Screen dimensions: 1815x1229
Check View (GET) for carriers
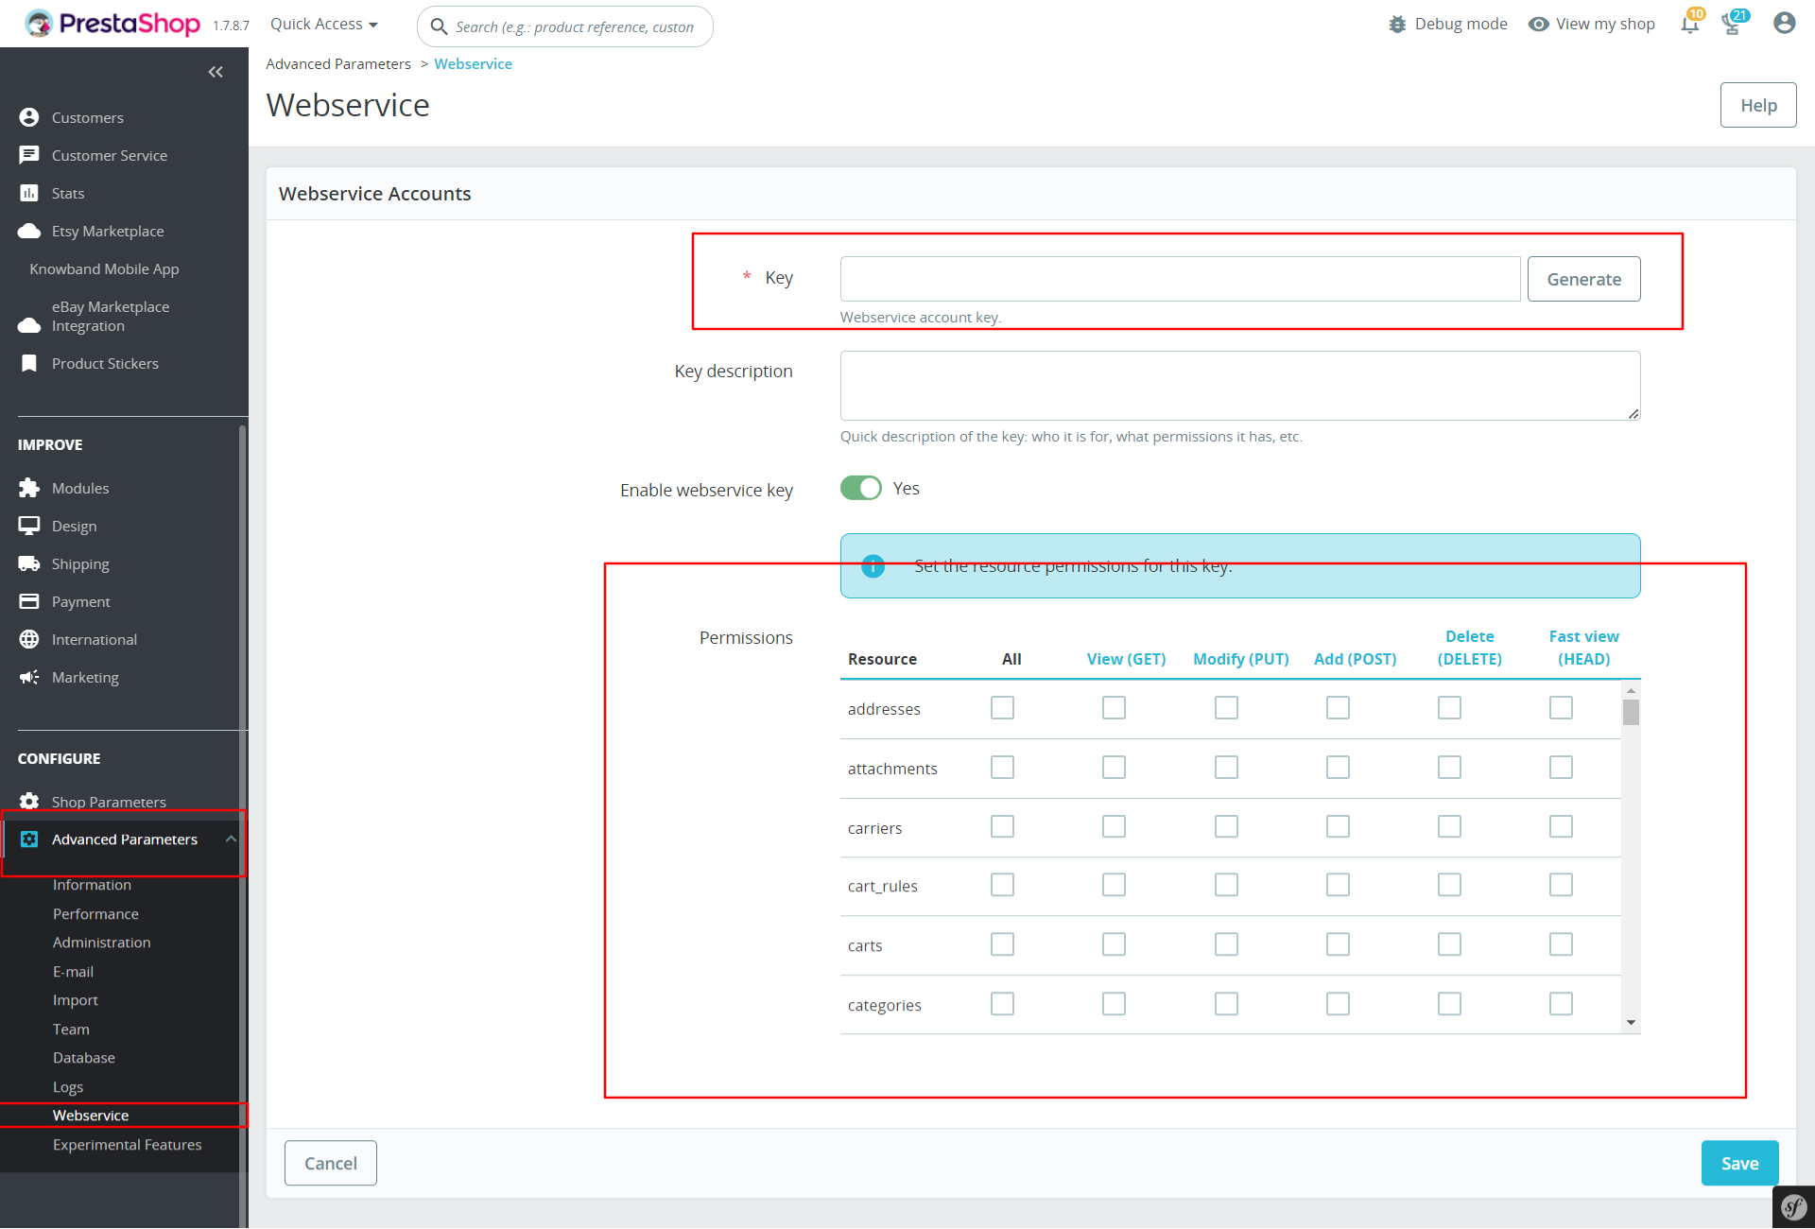coord(1114,827)
